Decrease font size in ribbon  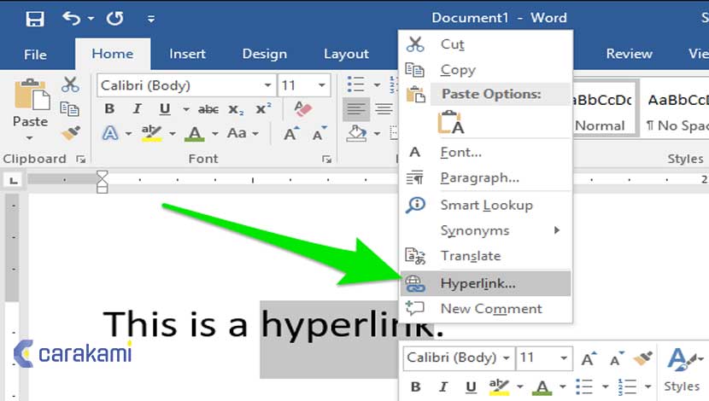click(x=319, y=134)
